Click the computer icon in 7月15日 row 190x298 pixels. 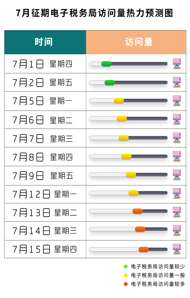point(177,249)
